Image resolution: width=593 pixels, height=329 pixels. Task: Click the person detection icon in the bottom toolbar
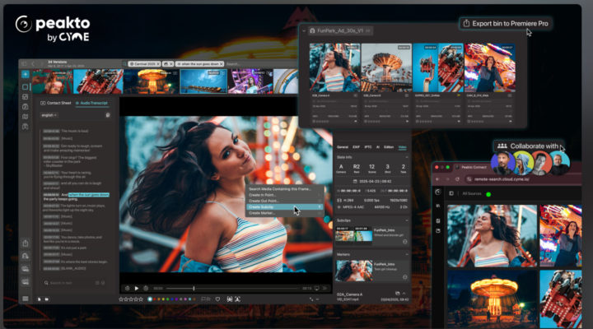[x=237, y=299]
